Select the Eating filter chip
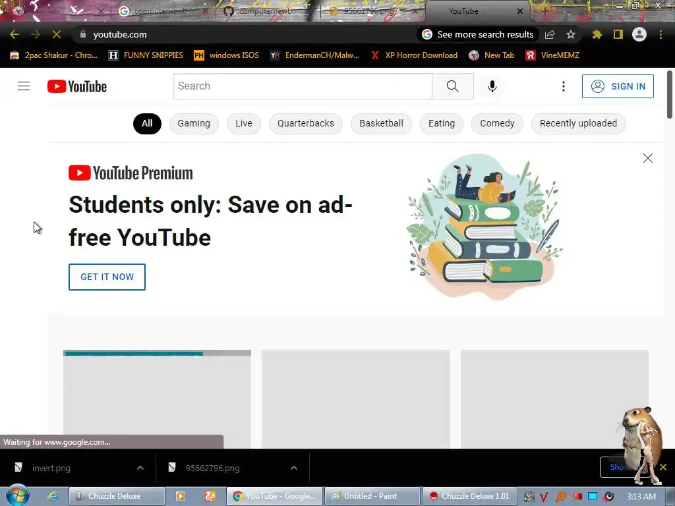Screen dimensions: 675x506 pyautogui.click(x=441, y=123)
